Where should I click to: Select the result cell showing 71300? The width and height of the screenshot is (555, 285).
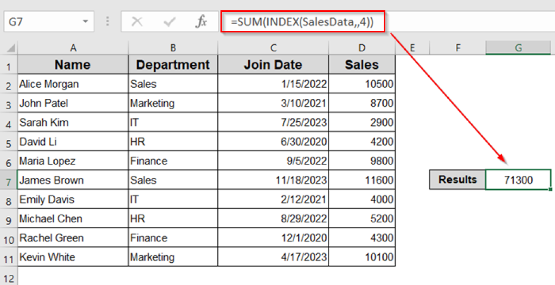coord(518,180)
